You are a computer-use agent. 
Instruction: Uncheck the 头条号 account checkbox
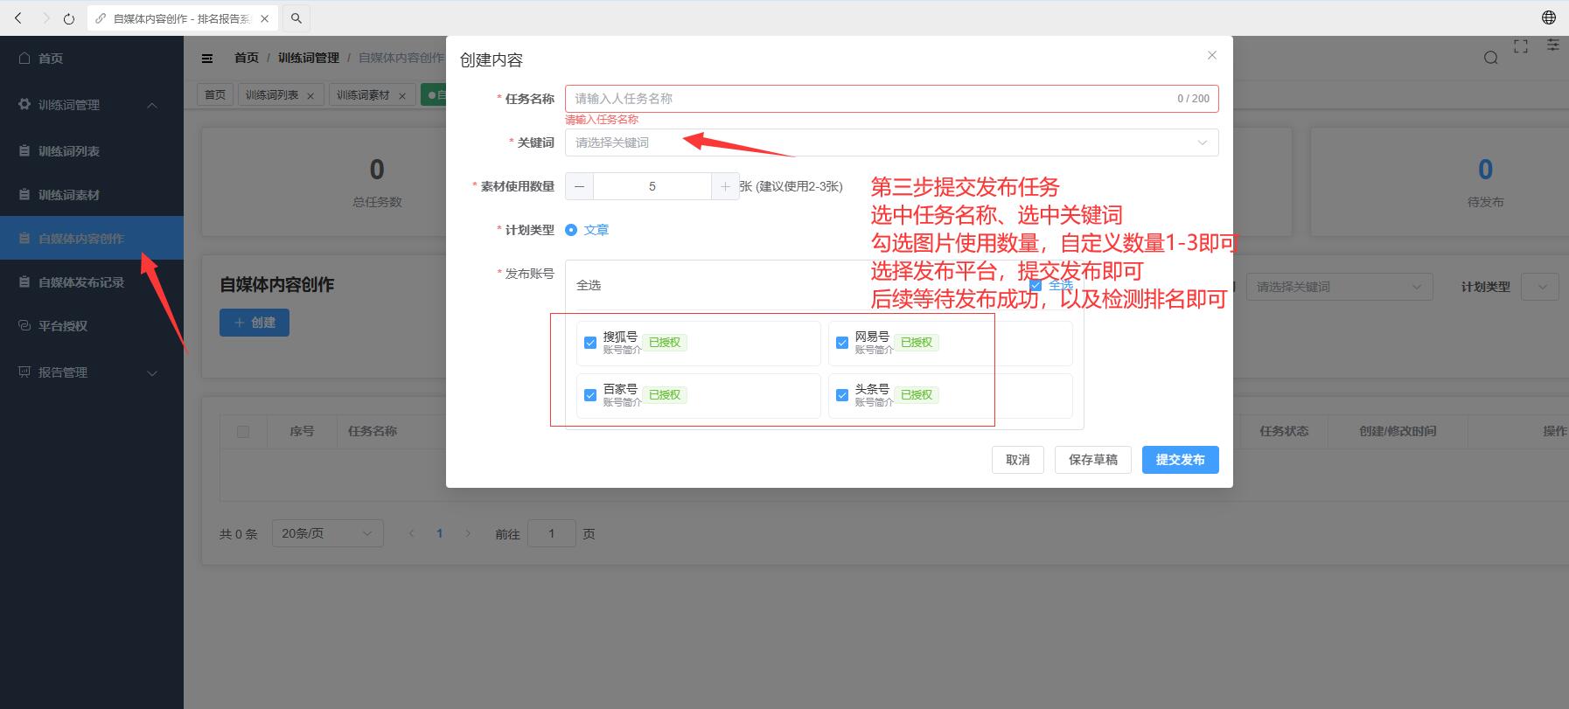pyautogui.click(x=842, y=395)
